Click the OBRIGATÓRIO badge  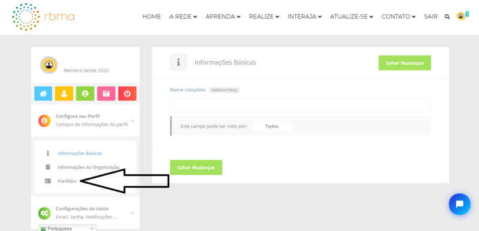coord(224,90)
